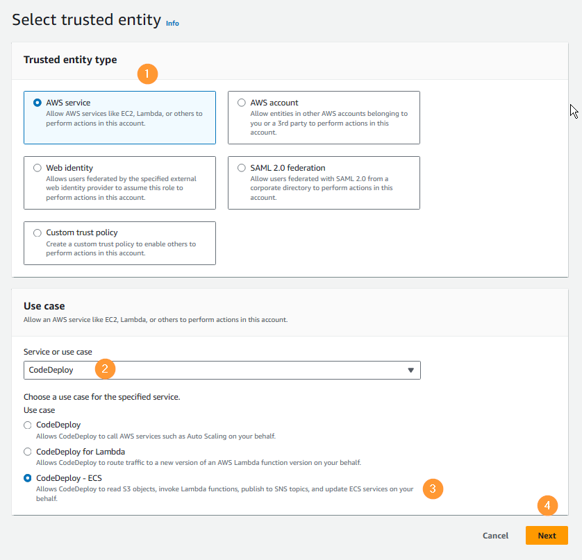Viewport: 582px width, 560px height.
Task: Select the CodeDeploy use case radio button
Action: click(x=28, y=425)
